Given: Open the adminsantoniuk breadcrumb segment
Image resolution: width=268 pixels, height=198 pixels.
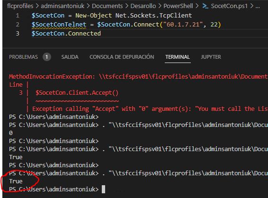Looking at the screenshot, I should point(63,6).
